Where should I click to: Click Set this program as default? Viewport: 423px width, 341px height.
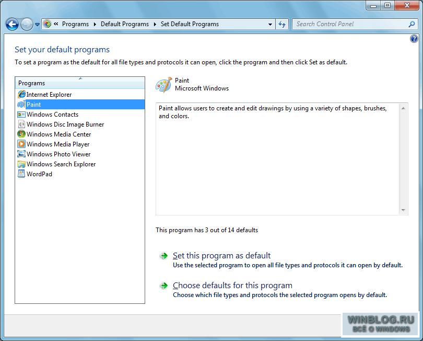coord(221,256)
